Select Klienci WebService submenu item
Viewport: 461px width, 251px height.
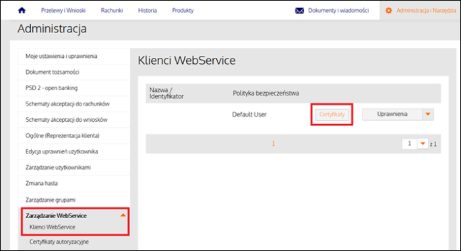(53, 227)
